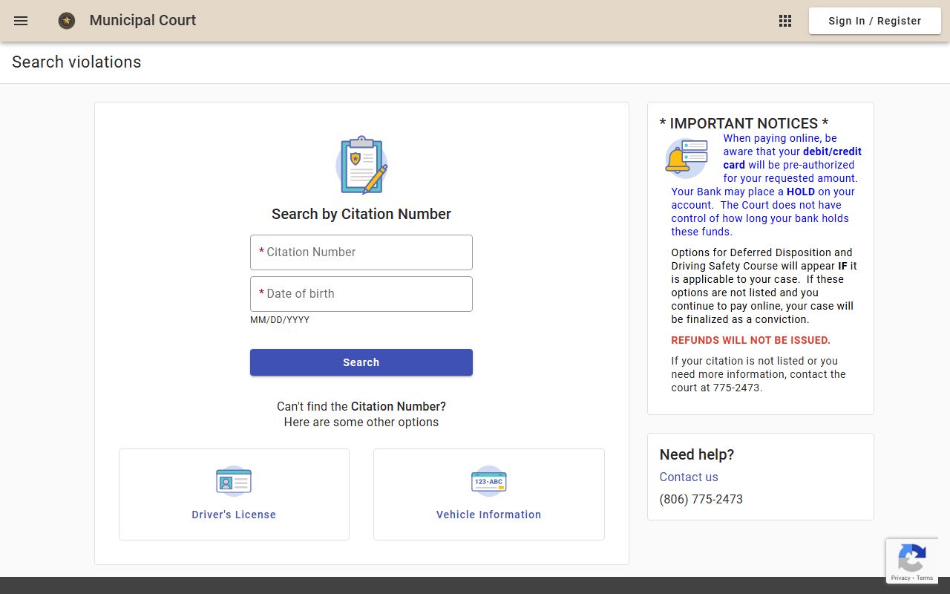Screen dimensions: 950x594
Task: Open the apps grid icon
Action: (x=785, y=21)
